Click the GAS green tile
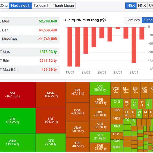Viewport: 153px width, 153px height. click(117, 143)
